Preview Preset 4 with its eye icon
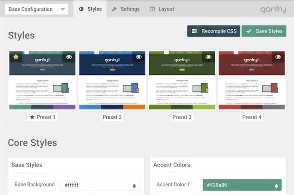The image size is (294, 195). pyautogui.click(x=278, y=57)
